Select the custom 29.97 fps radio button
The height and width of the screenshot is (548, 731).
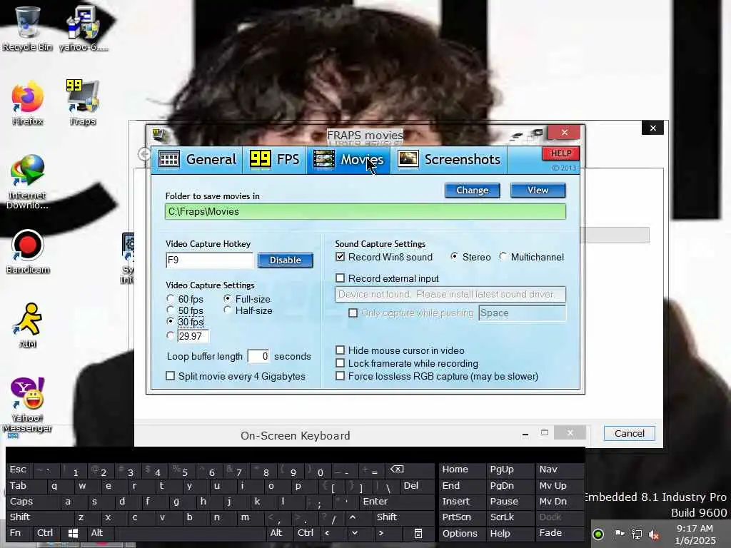click(x=170, y=335)
